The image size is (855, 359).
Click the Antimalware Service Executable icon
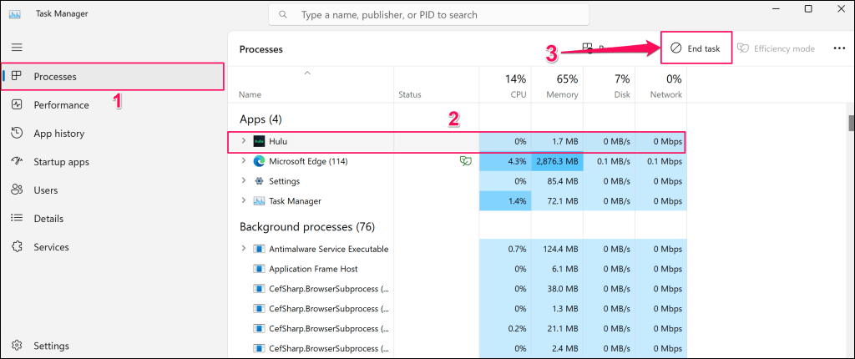(x=259, y=249)
